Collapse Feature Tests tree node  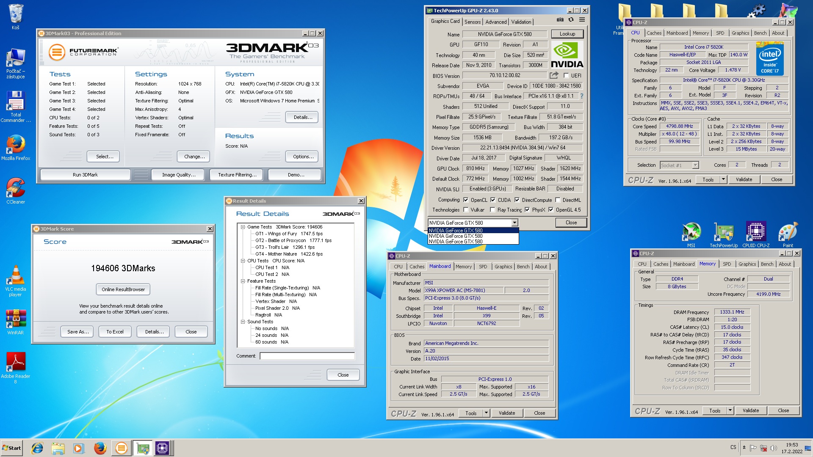(243, 281)
